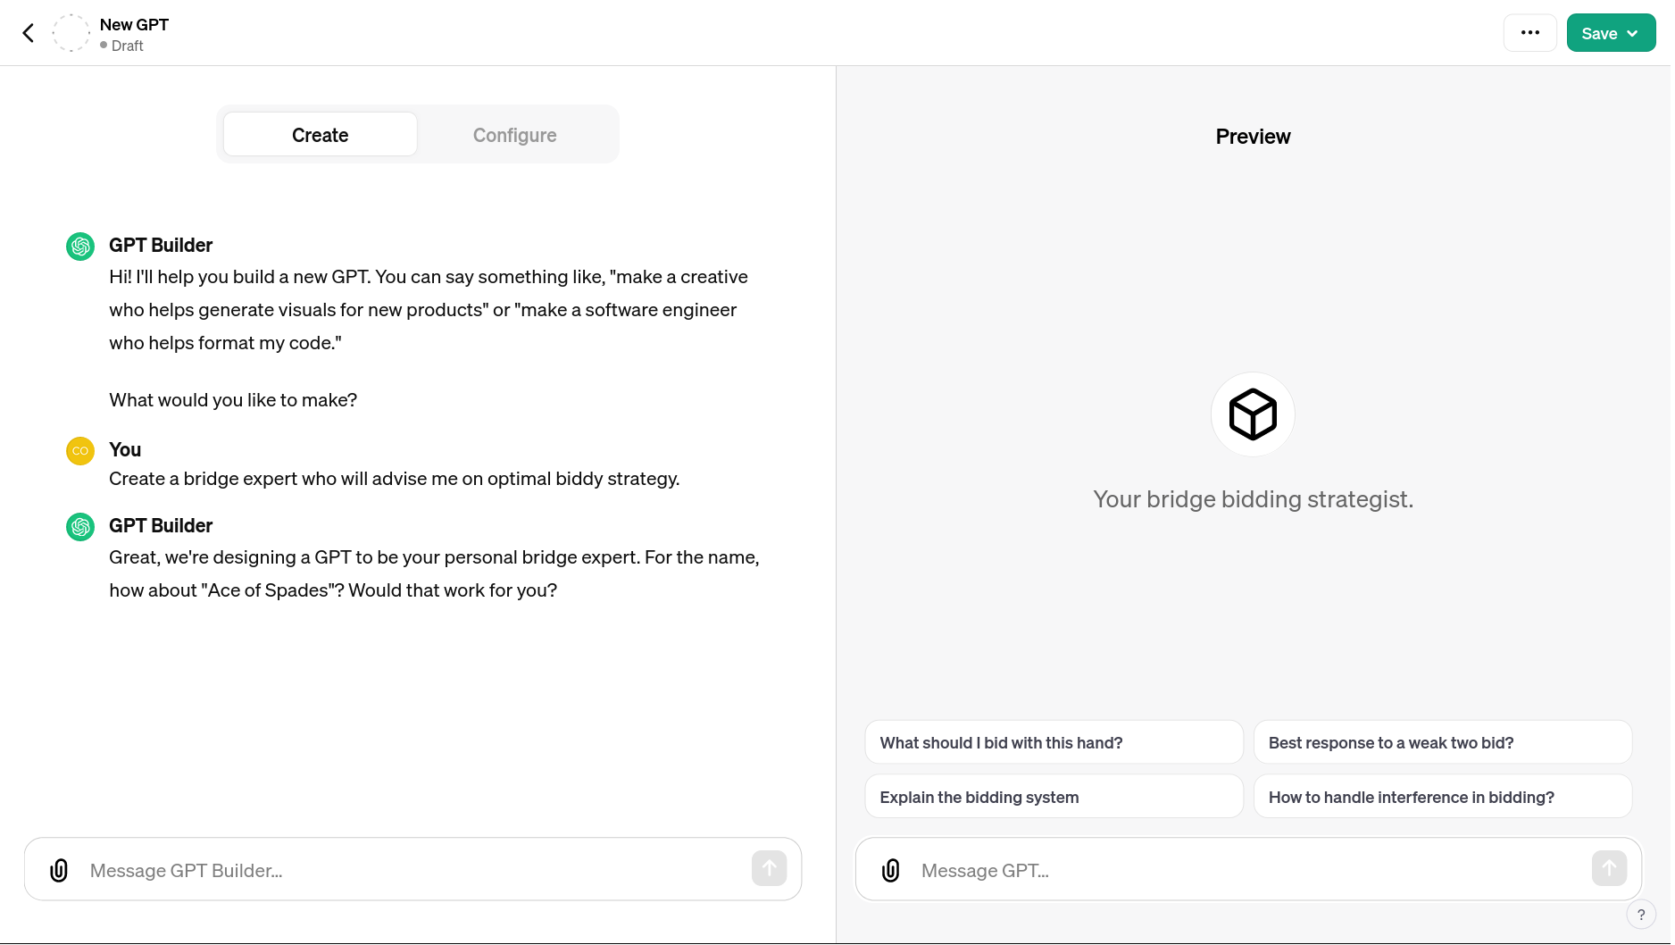Choose 'What should I bid with this hand?'

1054,742
